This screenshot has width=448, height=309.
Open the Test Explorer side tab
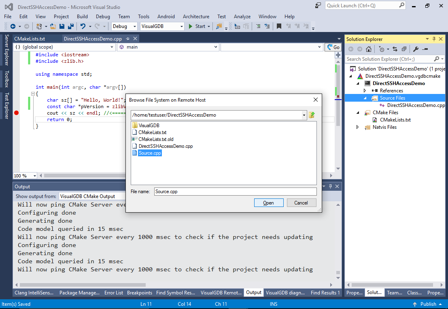coord(6,105)
